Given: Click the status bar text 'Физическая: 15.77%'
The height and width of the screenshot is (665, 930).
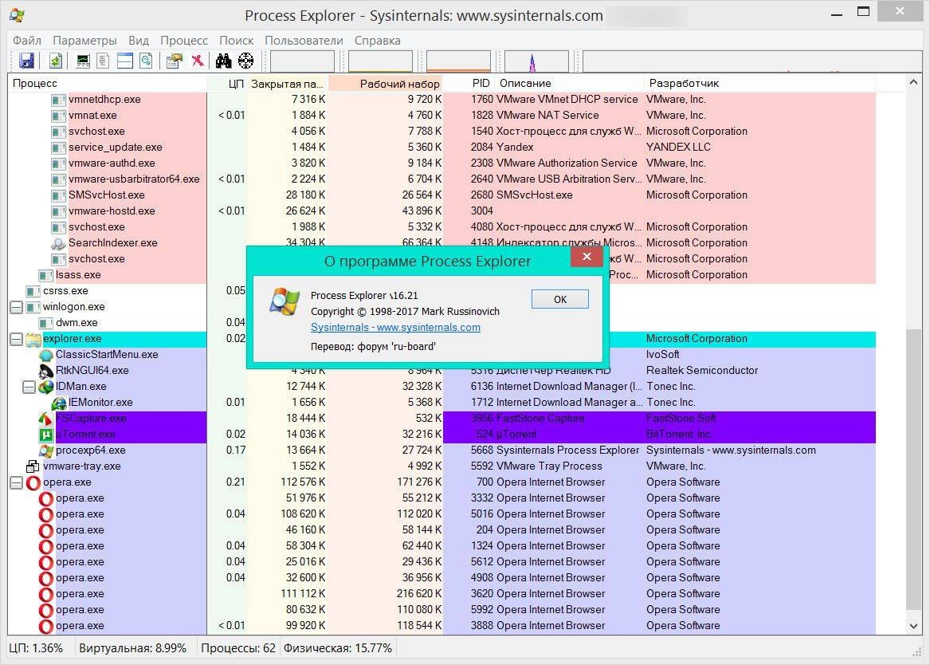Looking at the screenshot, I should click(337, 647).
